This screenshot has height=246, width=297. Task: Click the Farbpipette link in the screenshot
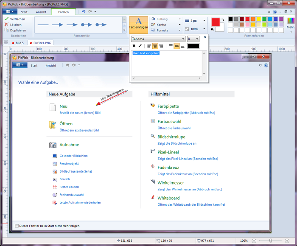(x=168, y=106)
